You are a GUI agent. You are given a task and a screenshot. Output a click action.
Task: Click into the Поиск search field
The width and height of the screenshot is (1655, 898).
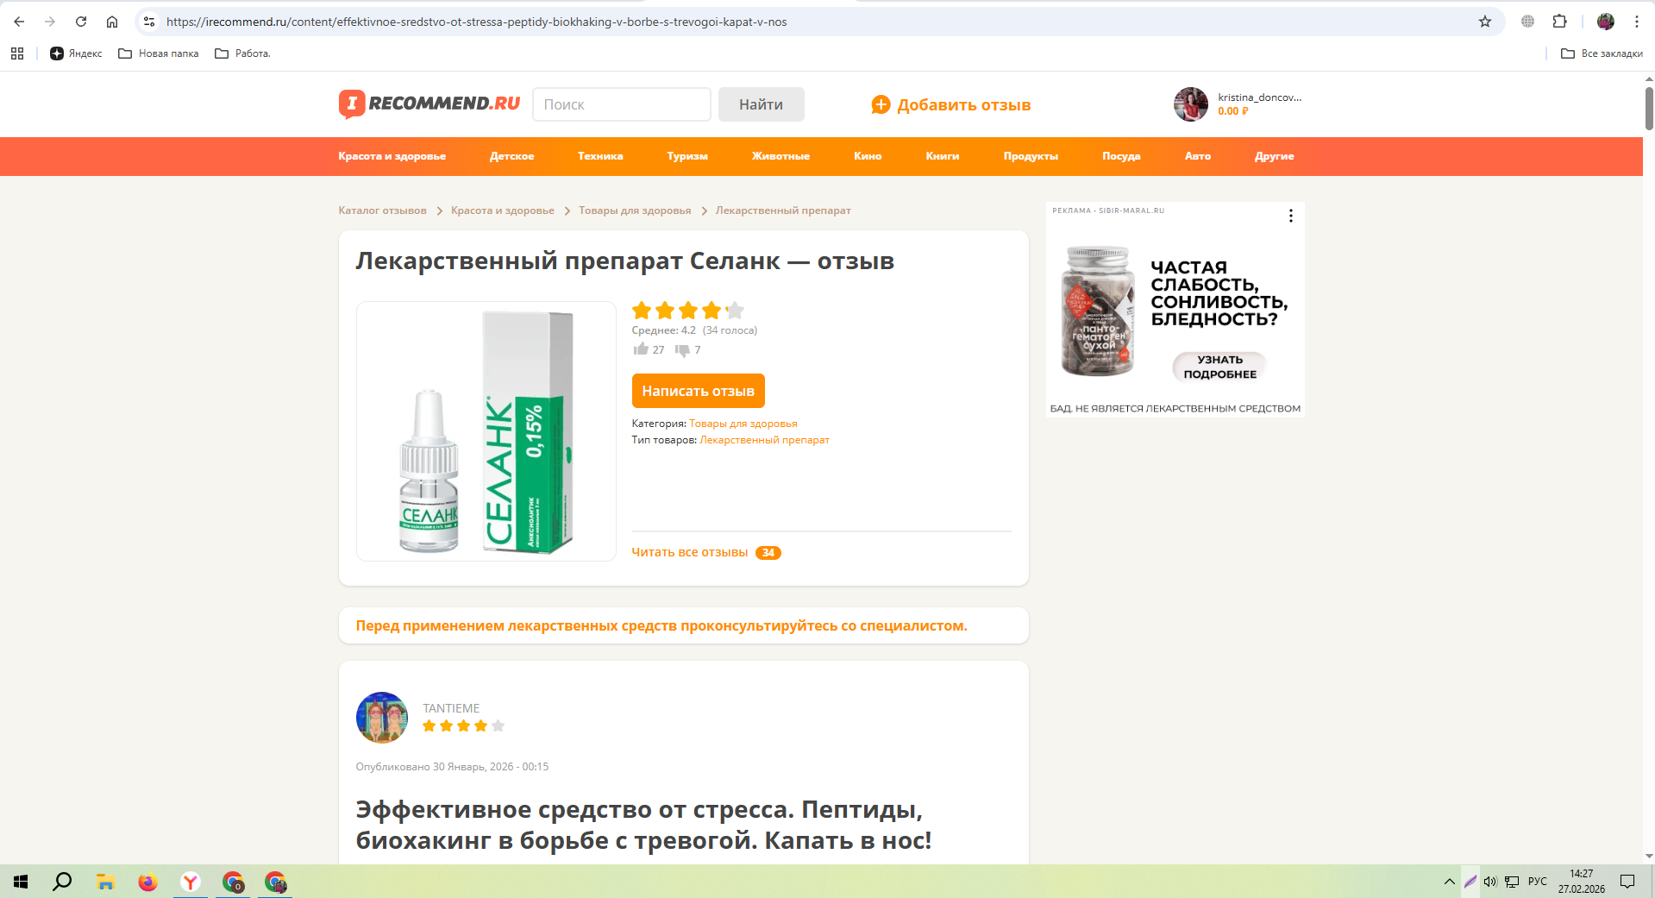[x=621, y=104]
